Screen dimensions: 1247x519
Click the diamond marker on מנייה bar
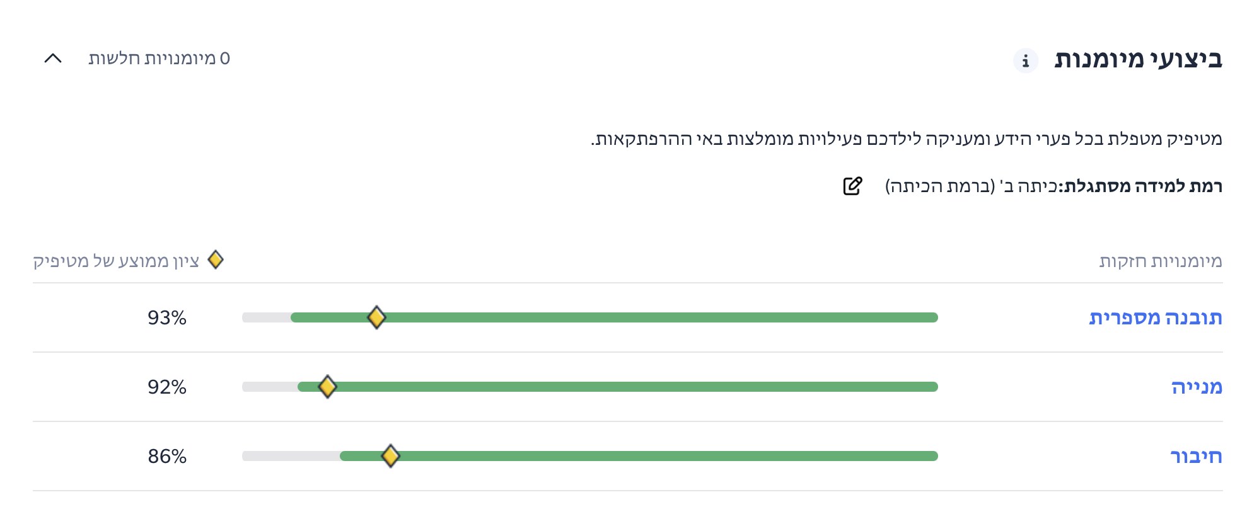click(x=327, y=387)
